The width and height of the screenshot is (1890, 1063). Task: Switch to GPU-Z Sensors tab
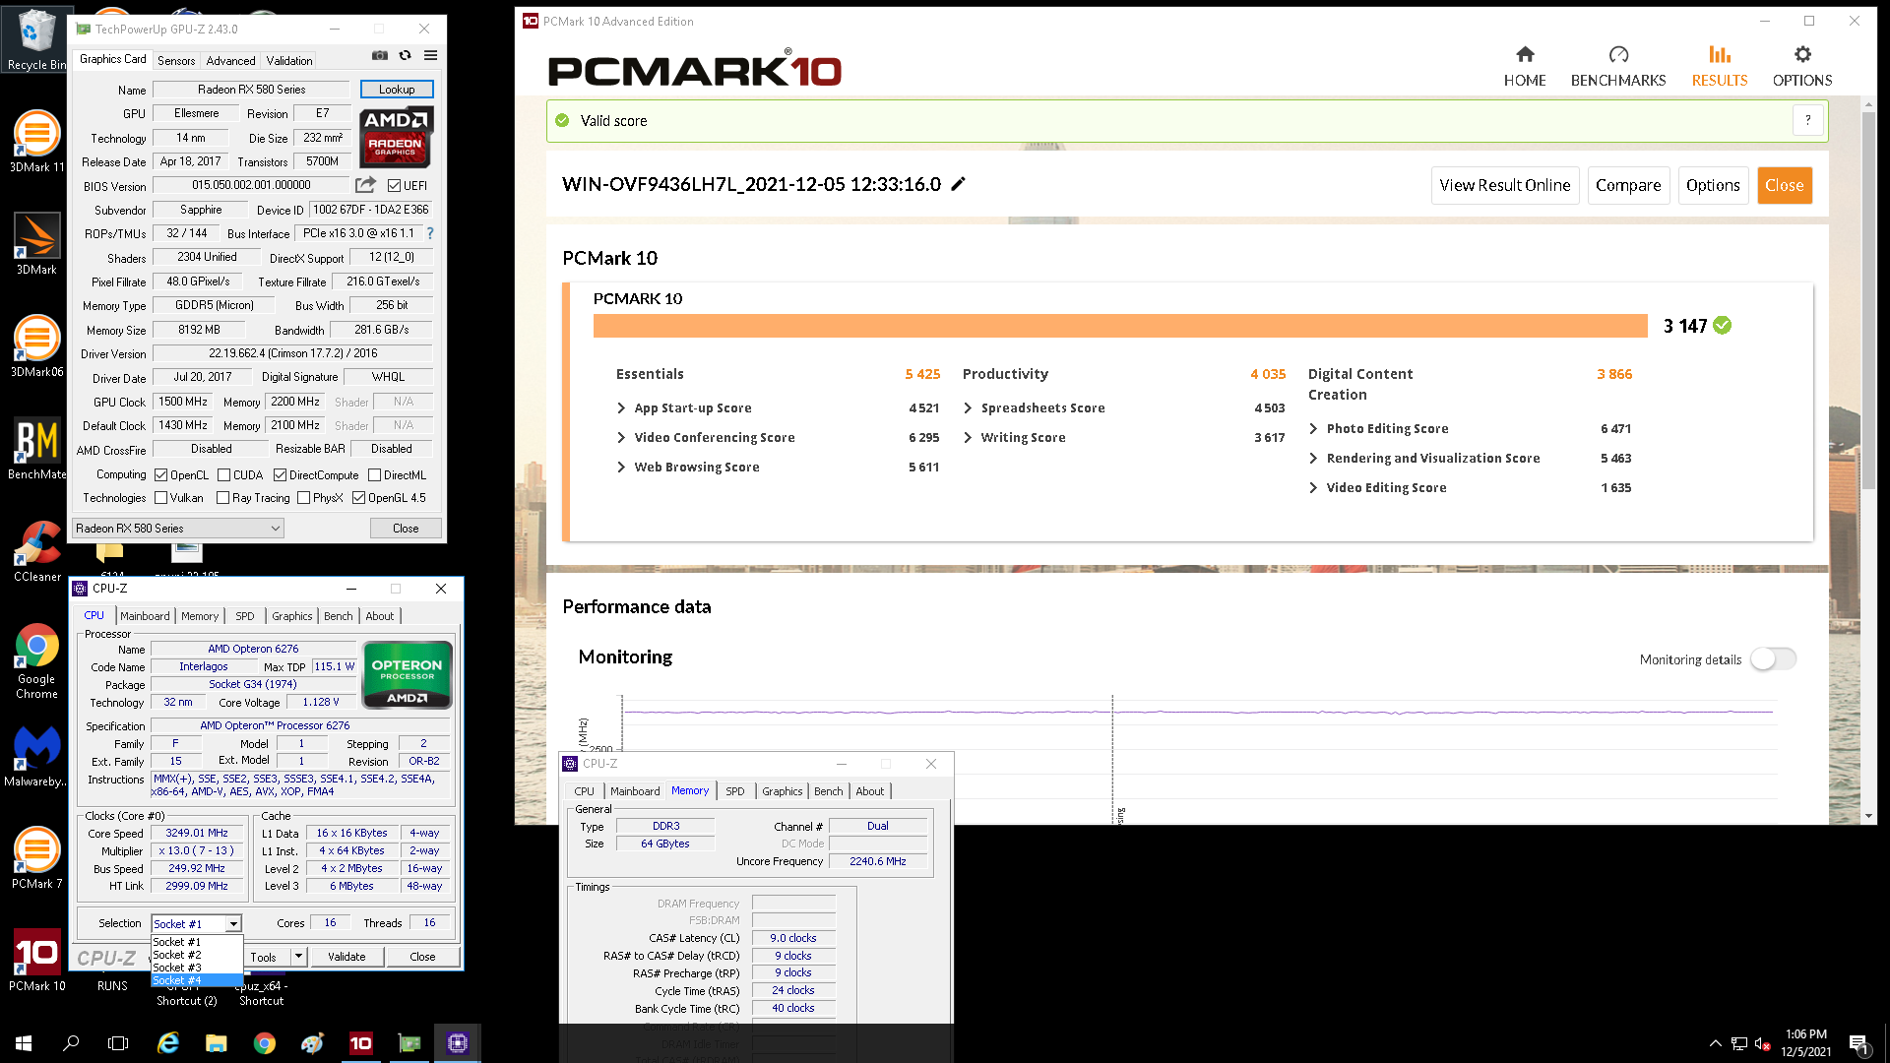tap(176, 60)
